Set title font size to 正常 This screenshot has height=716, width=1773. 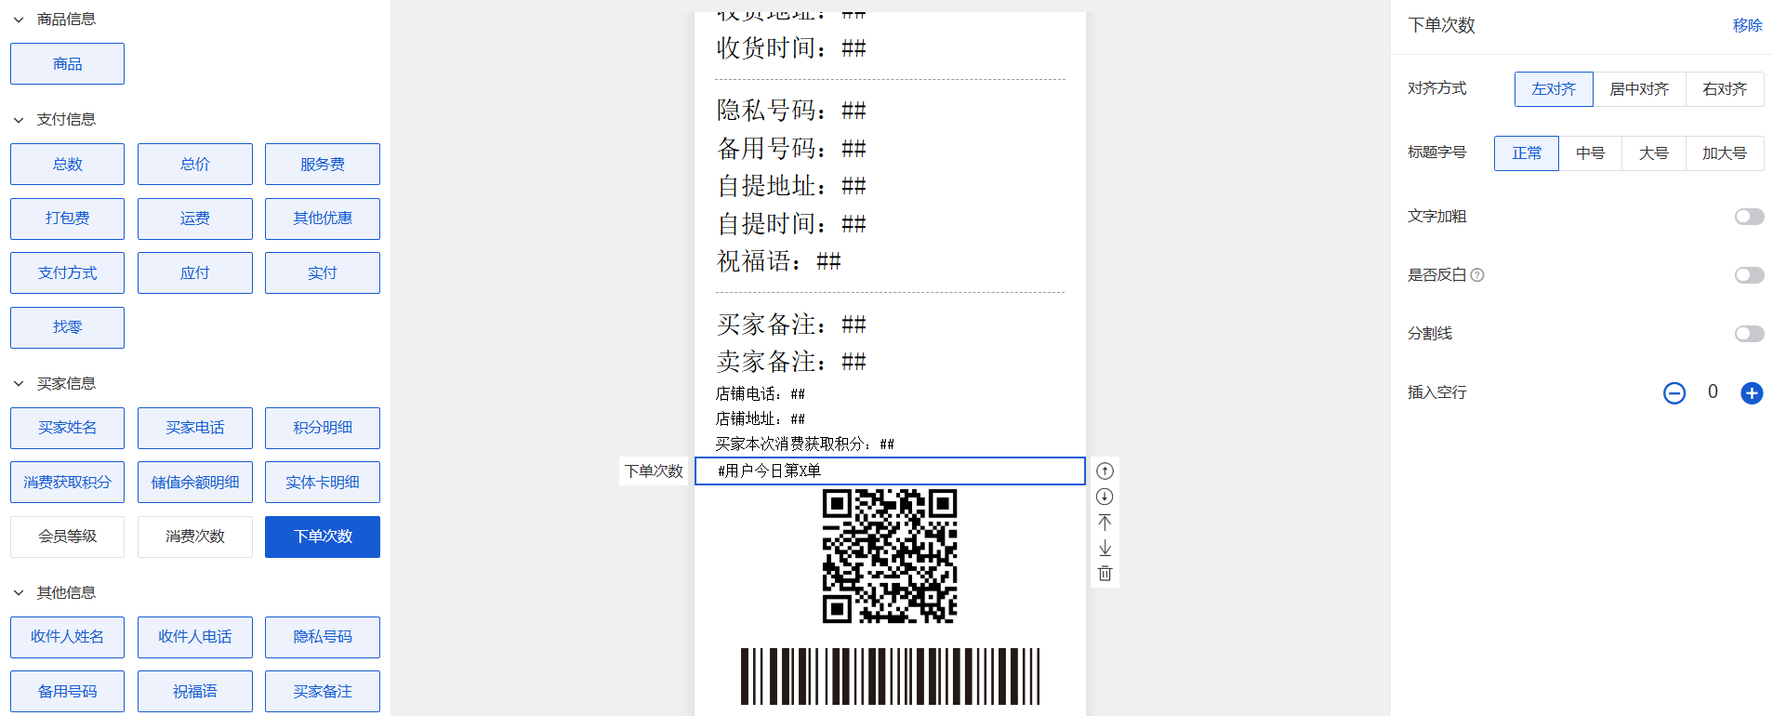(x=1527, y=153)
